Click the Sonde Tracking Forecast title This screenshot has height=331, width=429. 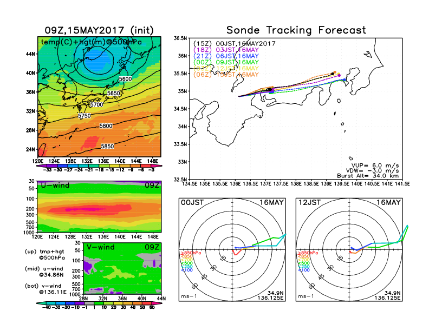pos(296,30)
